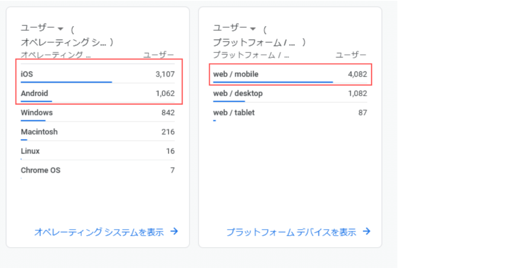Click the オペレーティング シ… dimension title
Image resolution: width=511 pixels, height=268 pixels.
[63, 42]
